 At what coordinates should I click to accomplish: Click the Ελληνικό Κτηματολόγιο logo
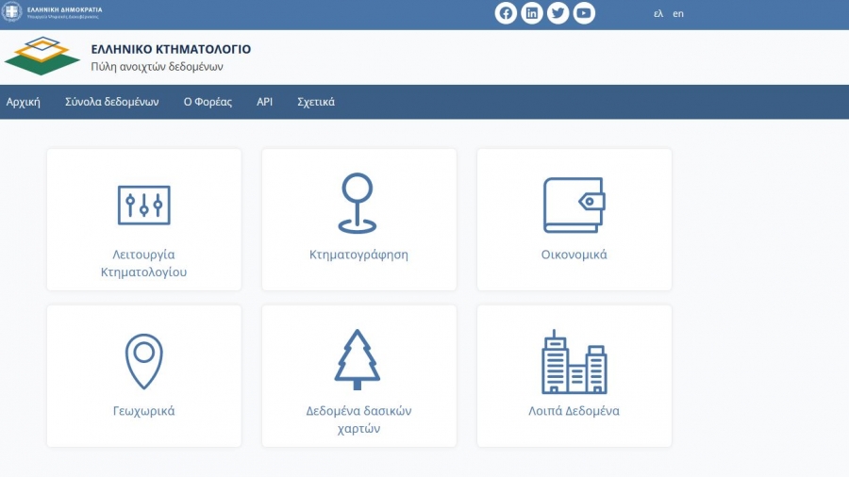pos(42,57)
